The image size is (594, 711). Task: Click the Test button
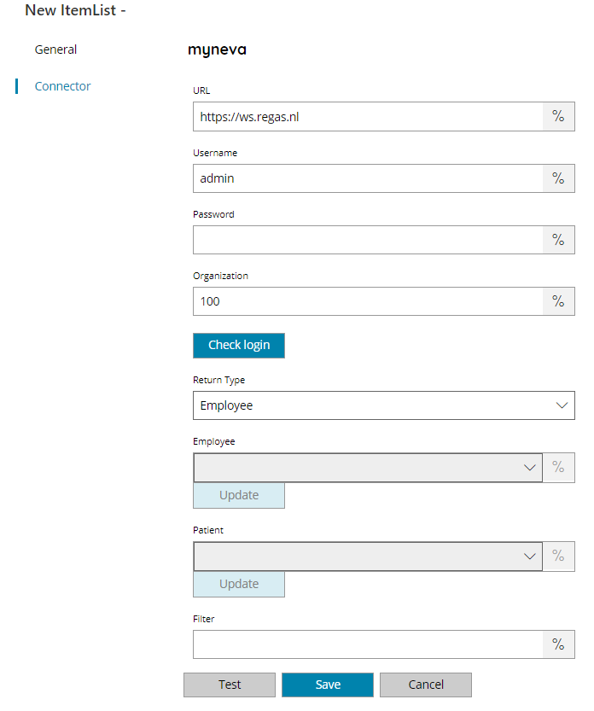[230, 685]
